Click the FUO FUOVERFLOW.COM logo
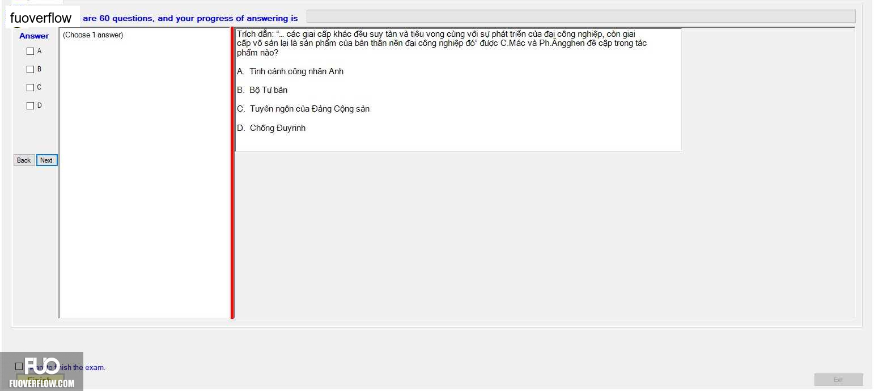 pos(42,372)
